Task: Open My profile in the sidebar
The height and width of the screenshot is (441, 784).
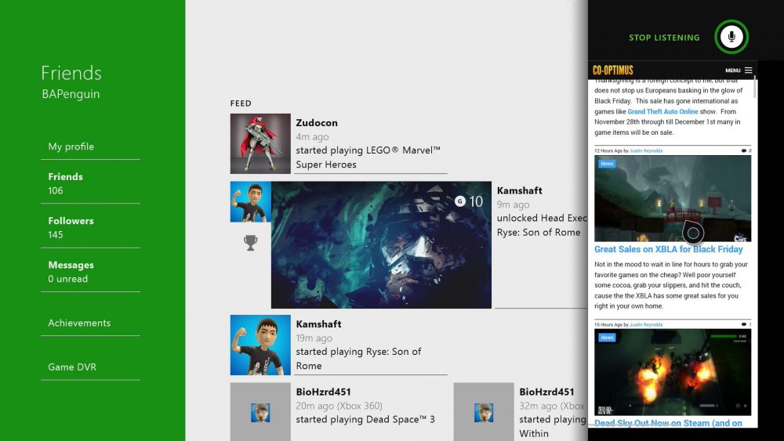Action: (71, 146)
